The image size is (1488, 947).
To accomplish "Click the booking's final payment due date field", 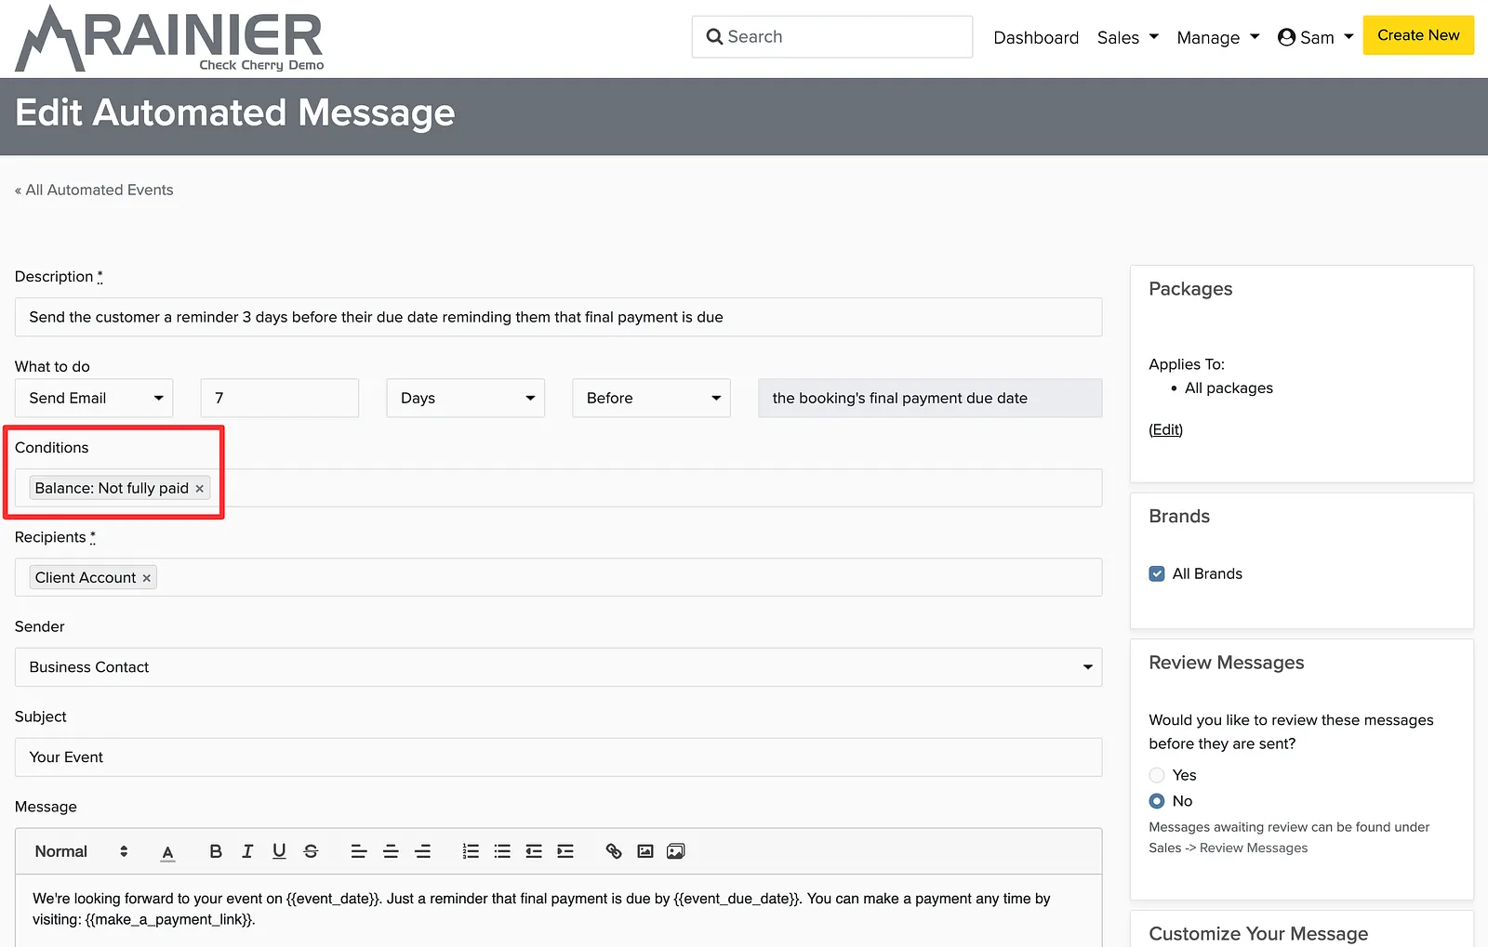I will click(x=931, y=398).
